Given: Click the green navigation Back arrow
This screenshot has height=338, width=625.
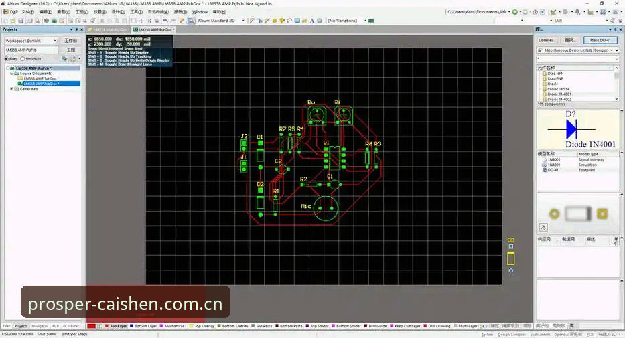Looking at the screenshot, I should pyautogui.click(x=515, y=12).
